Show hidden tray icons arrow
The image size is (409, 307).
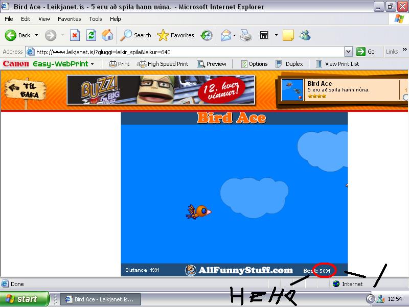pyautogui.click(x=370, y=299)
